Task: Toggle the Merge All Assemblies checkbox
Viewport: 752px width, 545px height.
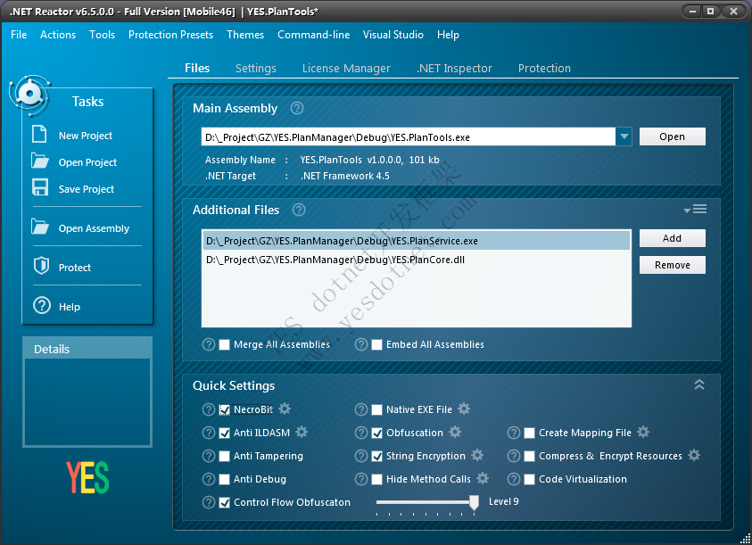Action: coord(225,344)
